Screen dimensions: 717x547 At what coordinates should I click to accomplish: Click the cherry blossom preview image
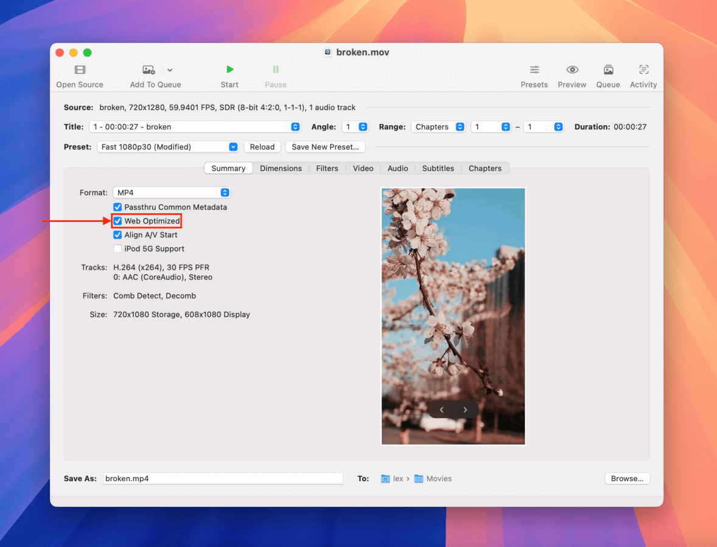pyautogui.click(x=453, y=316)
